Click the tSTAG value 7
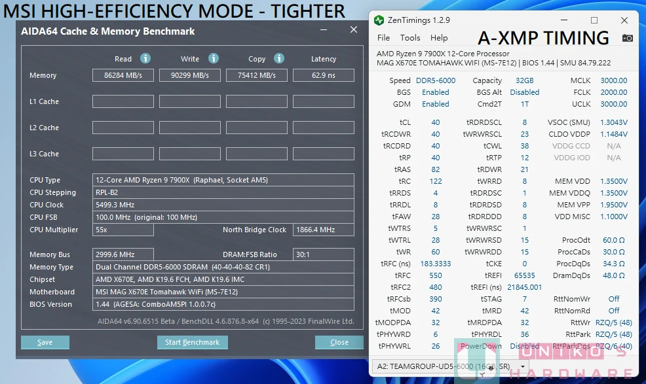Viewport: 646px width, 384px height. 524,299
